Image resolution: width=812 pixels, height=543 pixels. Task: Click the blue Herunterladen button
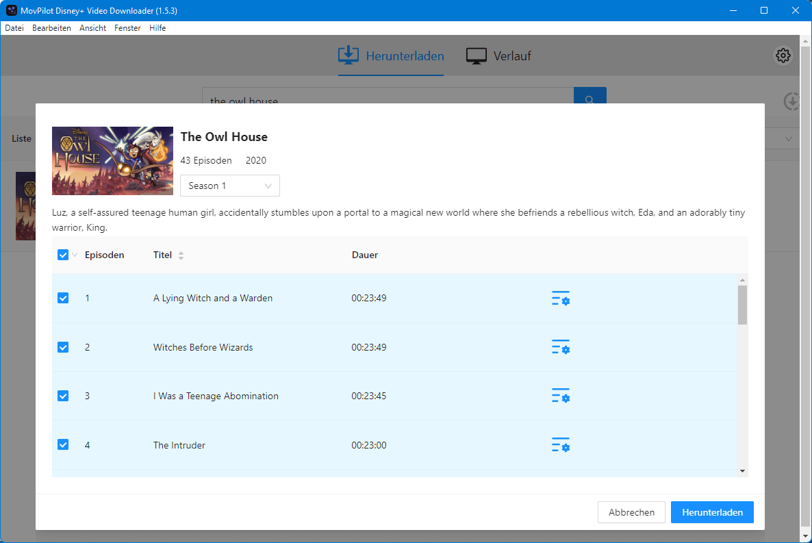[712, 512]
